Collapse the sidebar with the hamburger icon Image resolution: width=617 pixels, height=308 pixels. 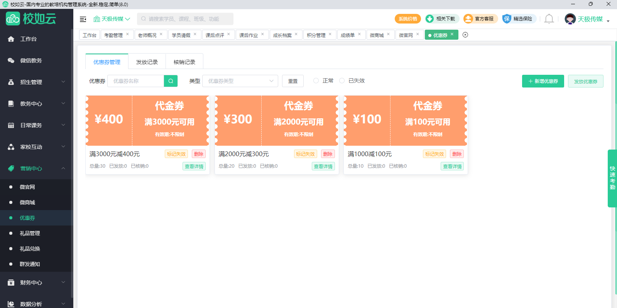(83, 19)
